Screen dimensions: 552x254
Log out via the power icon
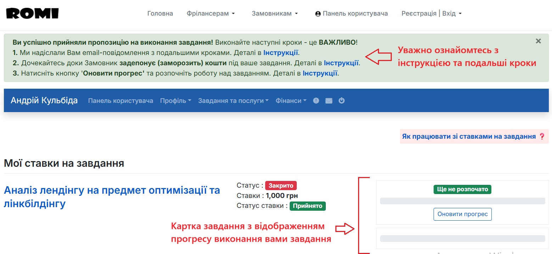[x=341, y=100]
